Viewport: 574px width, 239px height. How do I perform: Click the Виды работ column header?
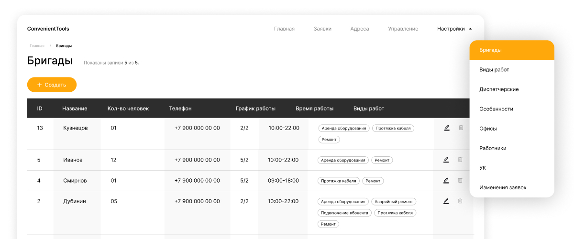click(369, 109)
